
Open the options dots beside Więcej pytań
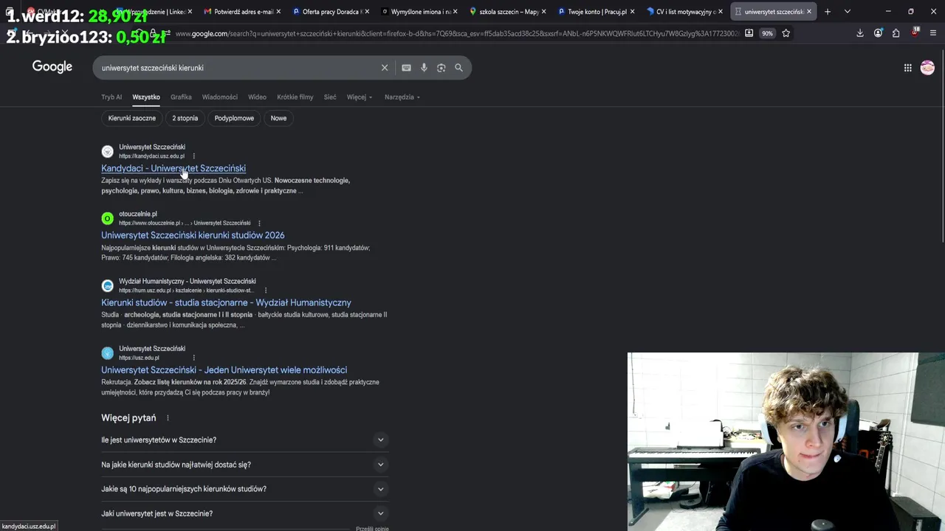click(x=168, y=418)
